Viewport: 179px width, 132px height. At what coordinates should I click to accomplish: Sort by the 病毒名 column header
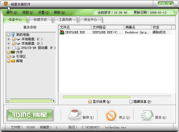coord(138,27)
